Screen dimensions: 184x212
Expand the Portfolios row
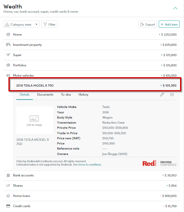click(91, 65)
